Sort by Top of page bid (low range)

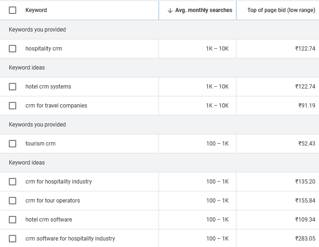281,10
